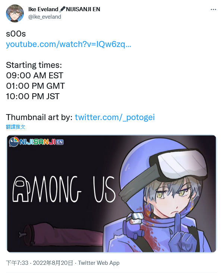Click the AMONG US title text in image

[x=64, y=189]
